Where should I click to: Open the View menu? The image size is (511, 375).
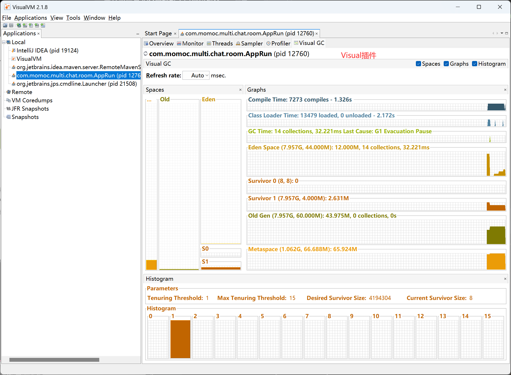(57, 18)
